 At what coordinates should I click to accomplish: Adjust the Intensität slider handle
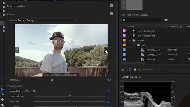[52, 80]
